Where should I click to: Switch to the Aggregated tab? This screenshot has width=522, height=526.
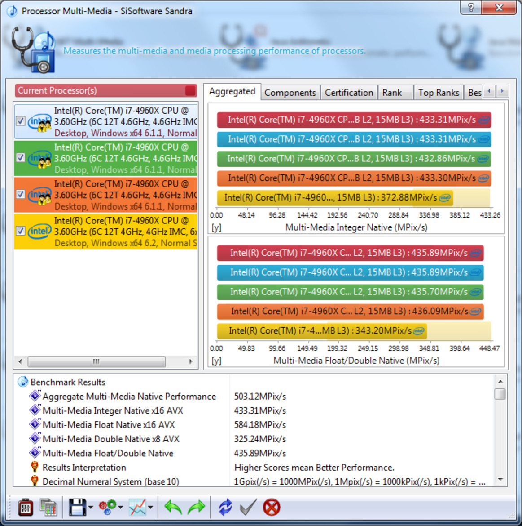click(232, 92)
